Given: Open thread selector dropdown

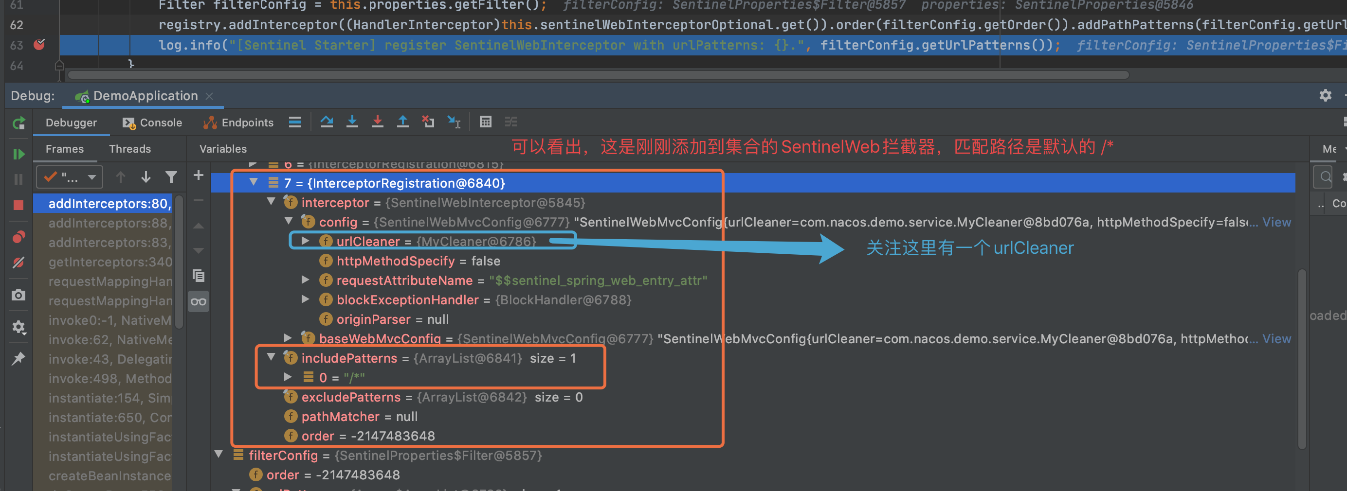Looking at the screenshot, I should pos(70,177).
